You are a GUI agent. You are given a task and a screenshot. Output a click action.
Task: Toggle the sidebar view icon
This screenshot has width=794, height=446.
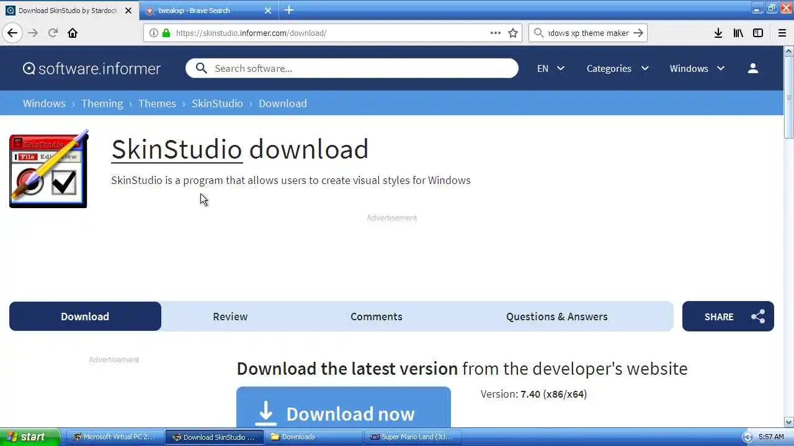click(758, 33)
